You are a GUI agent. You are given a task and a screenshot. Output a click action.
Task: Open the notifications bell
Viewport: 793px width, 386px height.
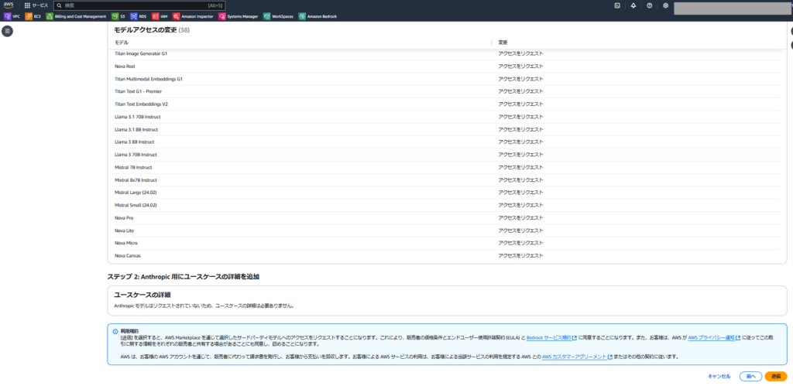coord(633,5)
